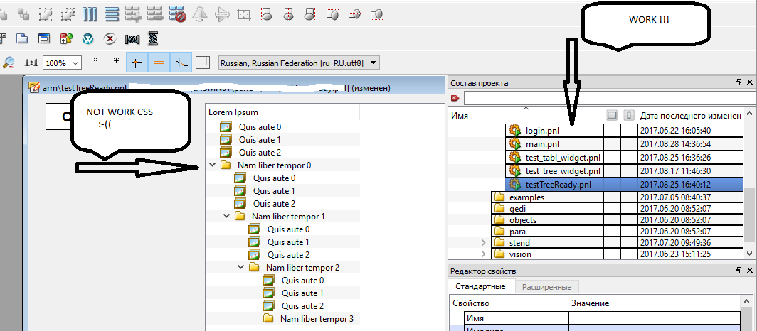The height and width of the screenshot is (331, 757).
Task: Toggle the orange snap-to-grid button
Action: coord(159,63)
